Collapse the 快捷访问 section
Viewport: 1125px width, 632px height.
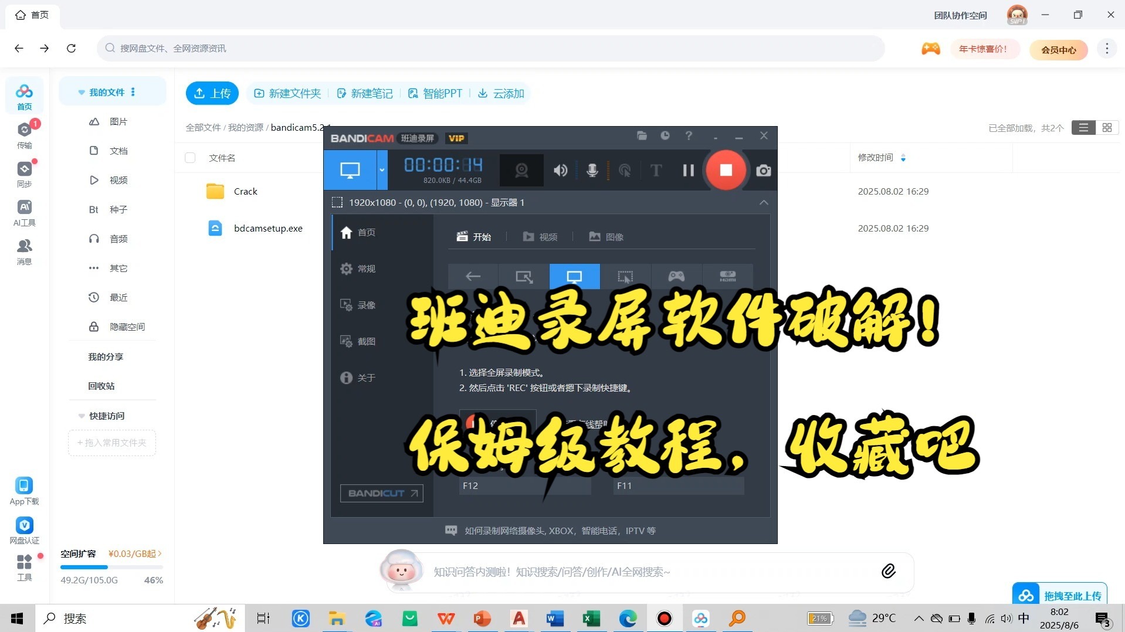click(x=82, y=416)
